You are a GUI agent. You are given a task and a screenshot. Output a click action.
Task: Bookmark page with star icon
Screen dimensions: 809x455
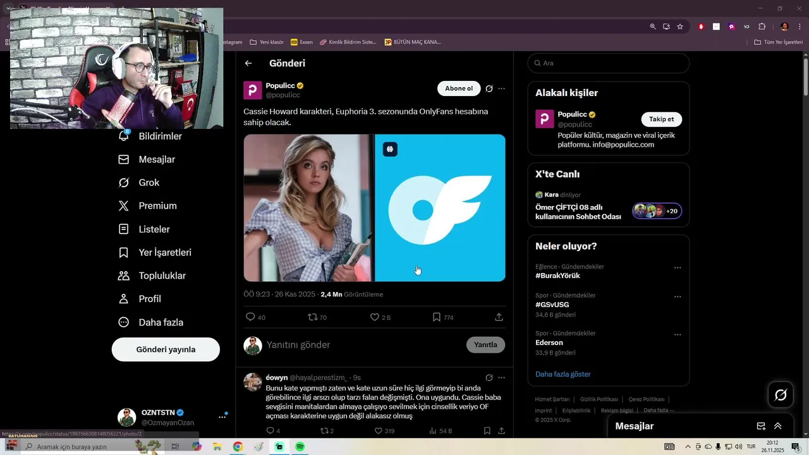pyautogui.click(x=680, y=27)
